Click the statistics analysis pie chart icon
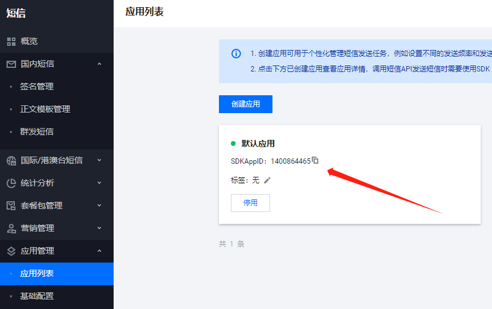The image size is (492, 309). (x=11, y=183)
